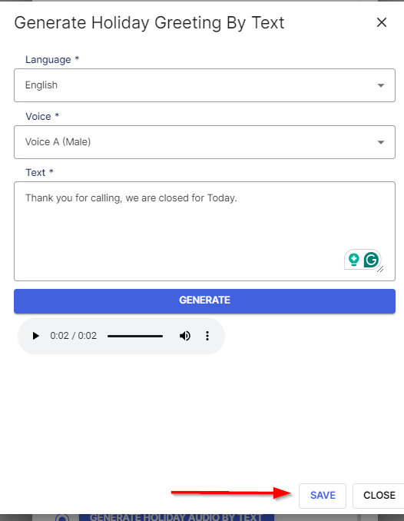This screenshot has height=521, width=404.
Task: Open the Voice A (Male) selector
Action: click(204, 142)
